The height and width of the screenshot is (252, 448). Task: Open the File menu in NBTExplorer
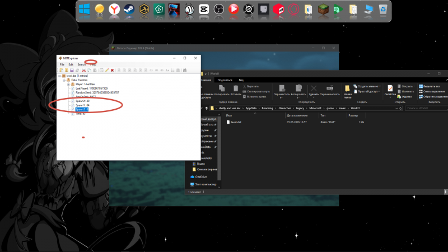pyautogui.click(x=62, y=64)
